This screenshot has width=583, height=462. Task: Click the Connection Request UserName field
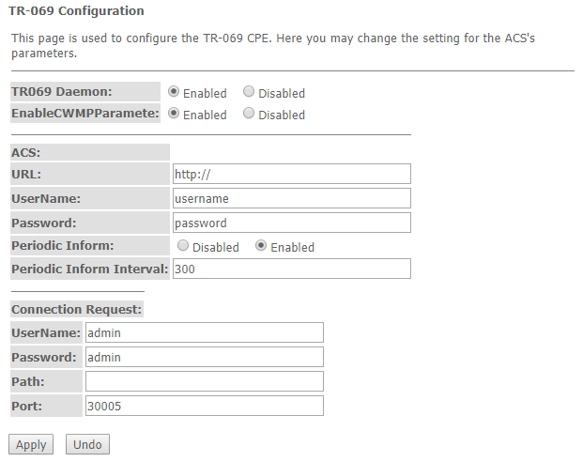pos(204,332)
